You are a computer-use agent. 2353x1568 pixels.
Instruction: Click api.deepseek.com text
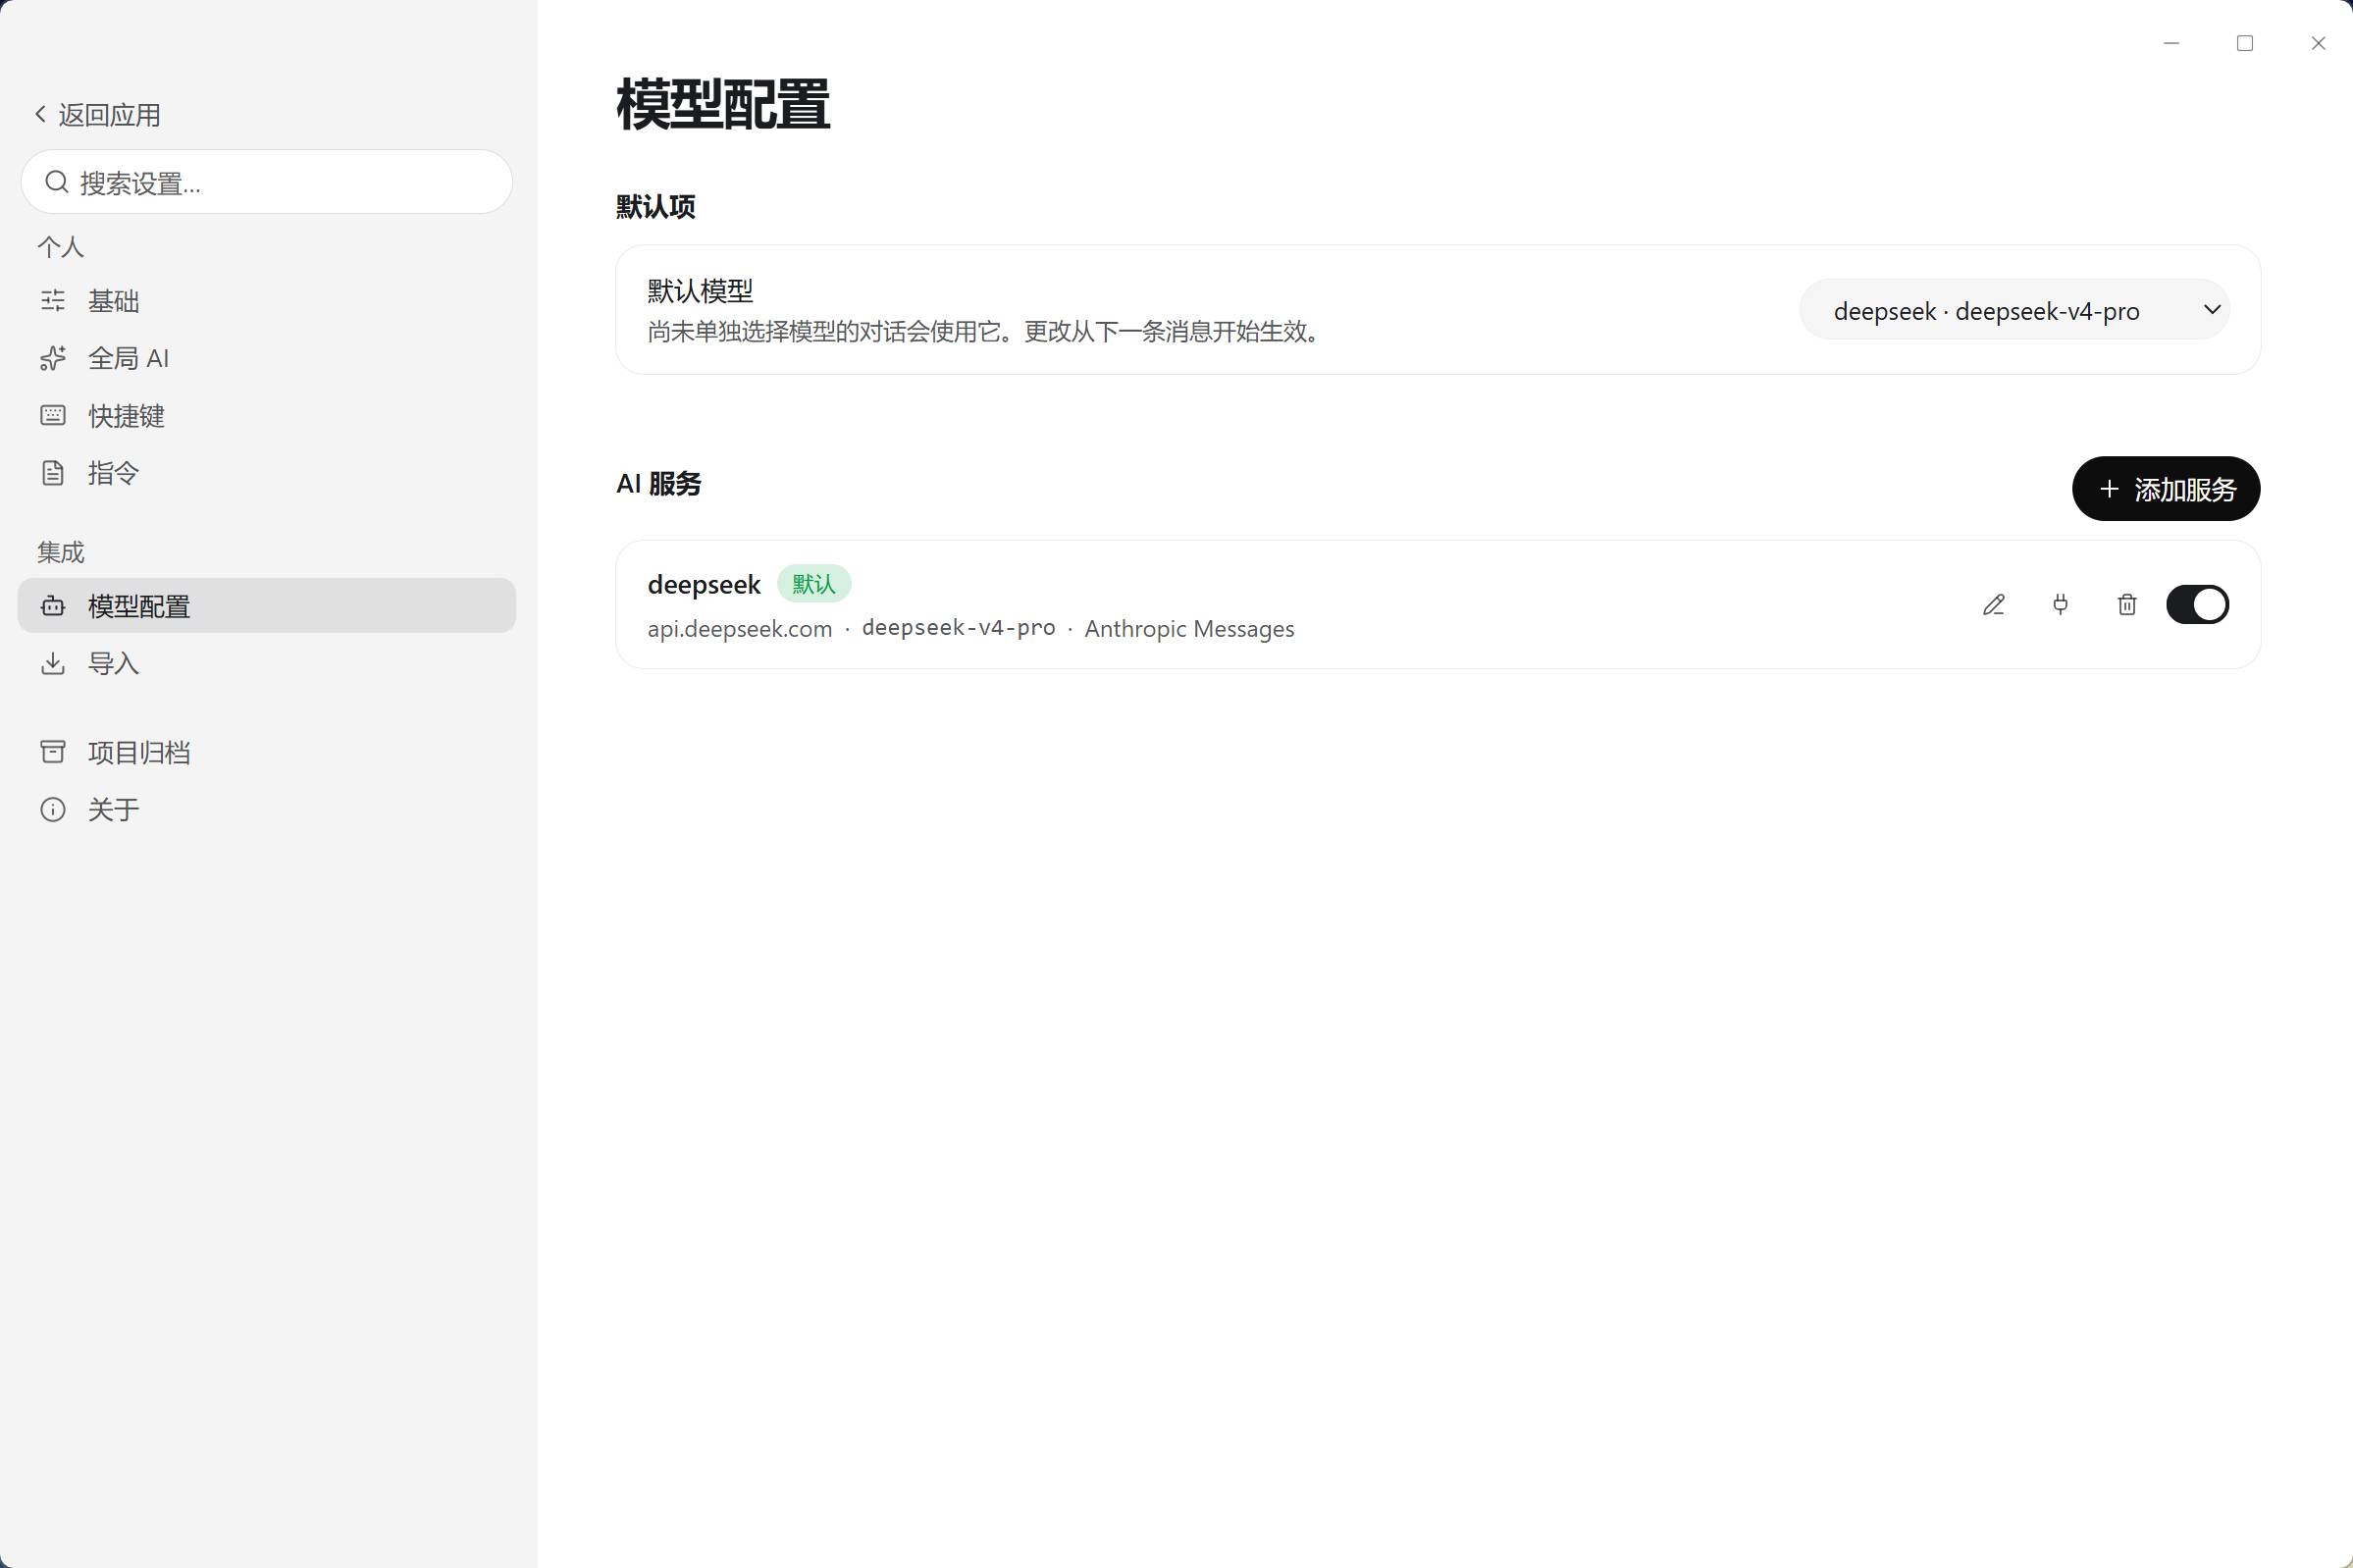pyautogui.click(x=740, y=629)
